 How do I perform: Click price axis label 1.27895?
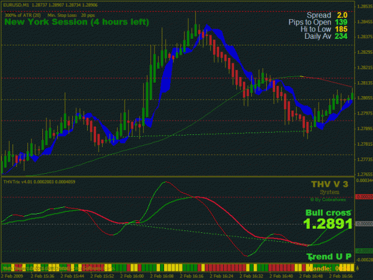pyautogui.click(x=365, y=129)
